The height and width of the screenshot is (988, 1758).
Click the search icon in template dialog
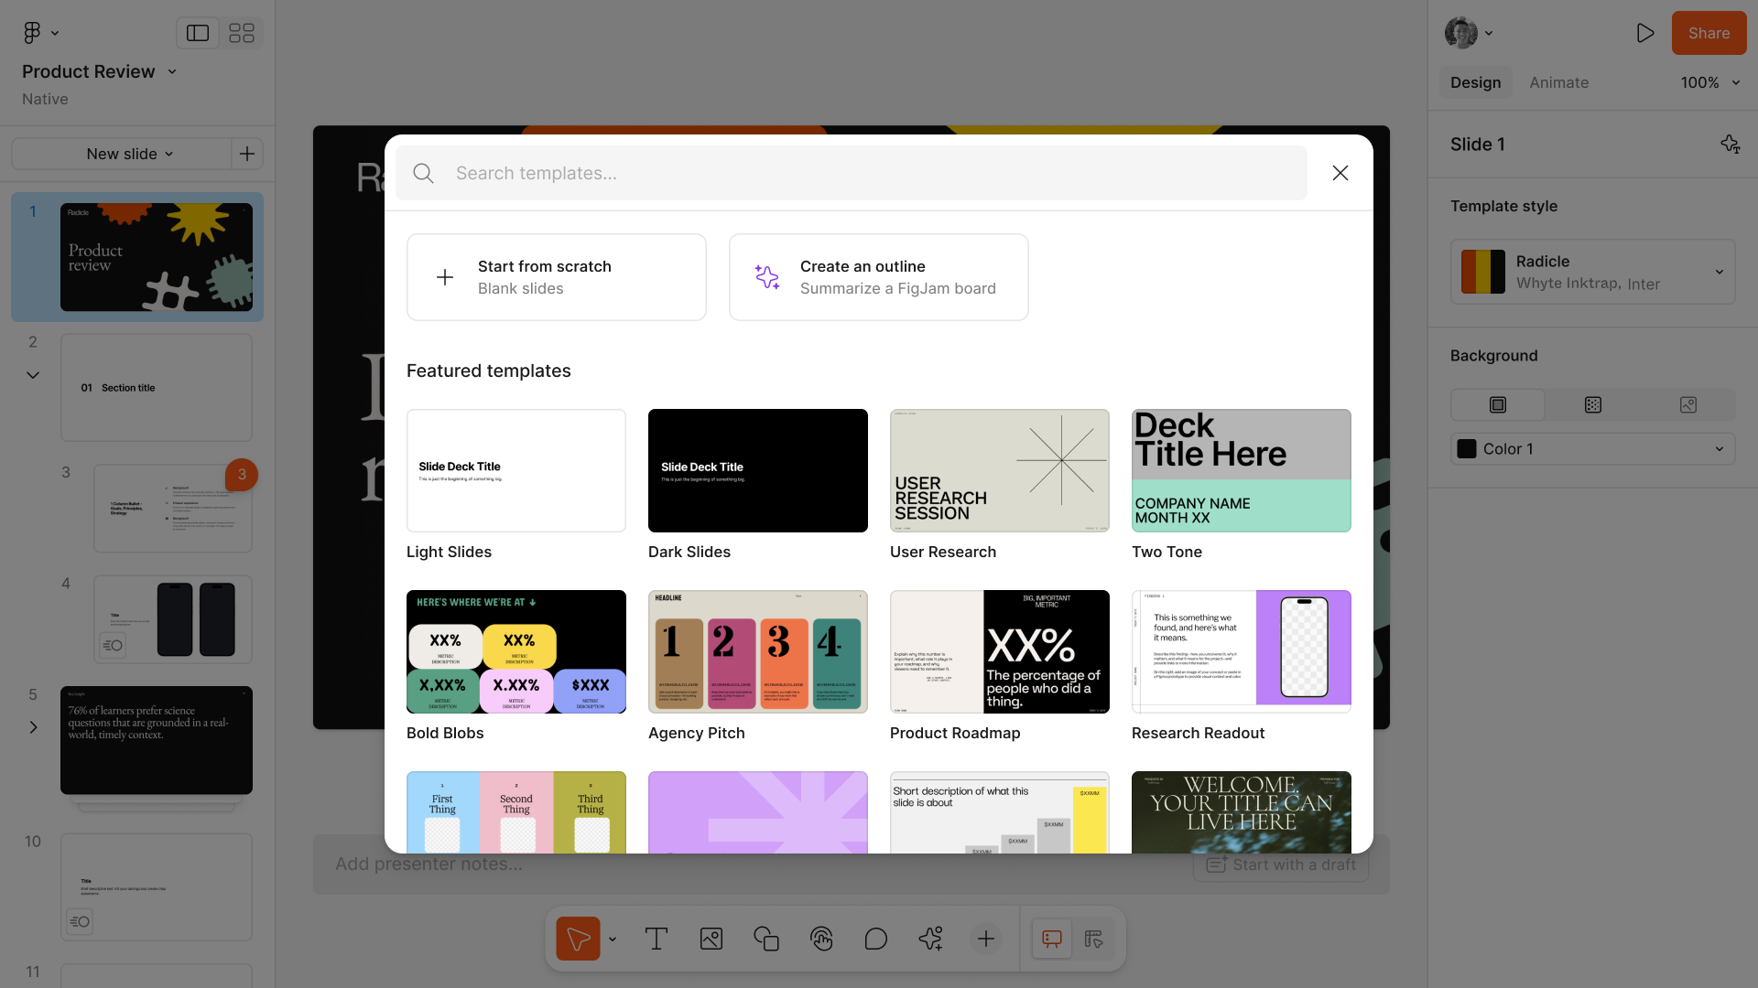423,173
